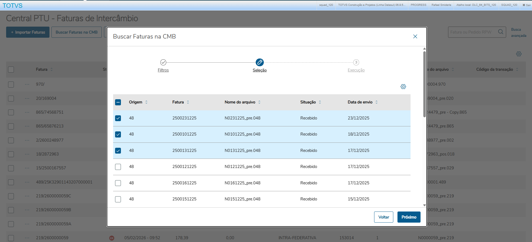Toggle the background table select-all checkbox
532x242 pixels.
[x=11, y=70]
